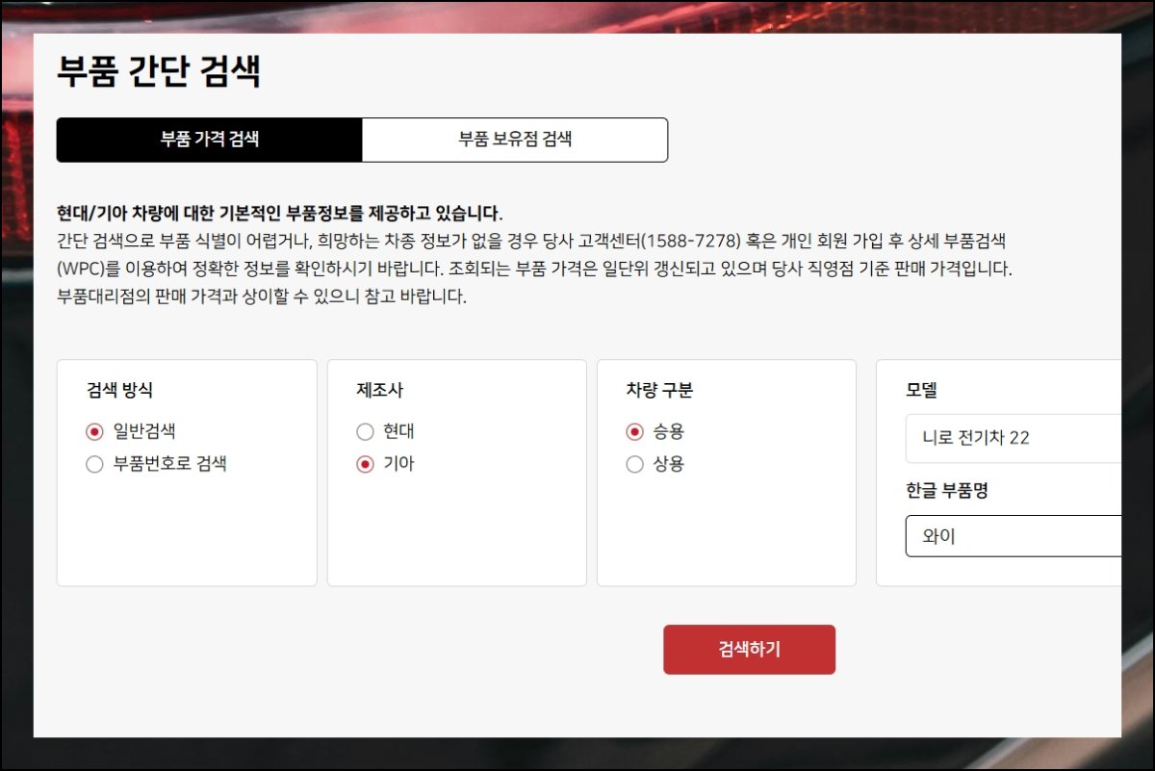Click the bold 현대/기아 차량 description line
1155x771 pixels.
coord(280,212)
